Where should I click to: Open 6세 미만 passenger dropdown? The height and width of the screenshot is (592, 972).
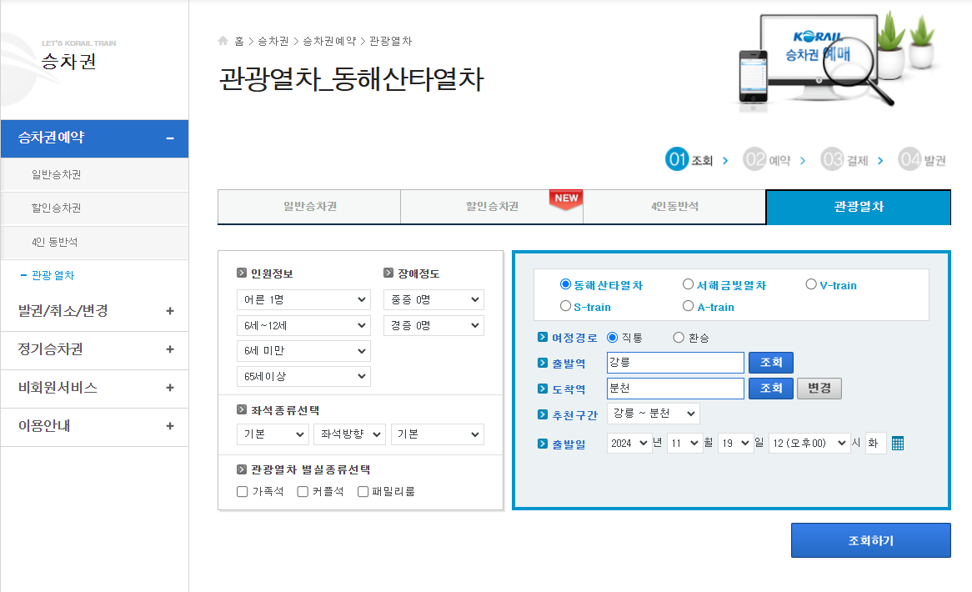[x=303, y=351]
